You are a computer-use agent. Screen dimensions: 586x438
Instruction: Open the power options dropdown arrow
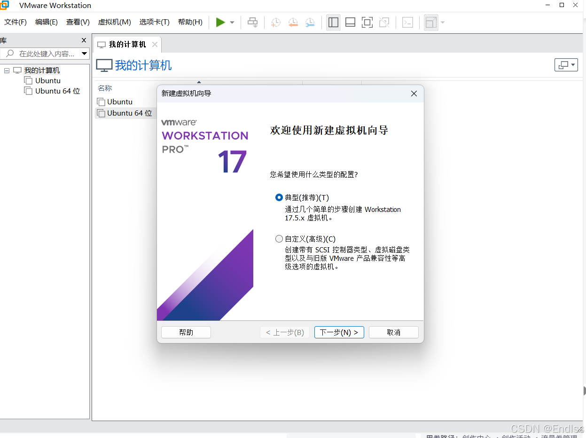(x=232, y=23)
